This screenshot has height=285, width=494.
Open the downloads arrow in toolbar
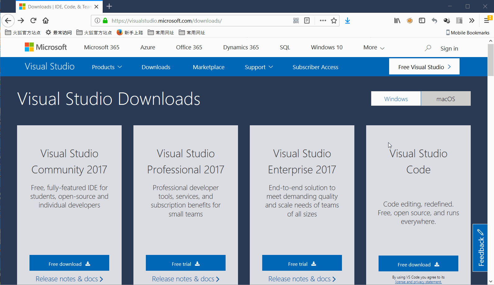[348, 21]
